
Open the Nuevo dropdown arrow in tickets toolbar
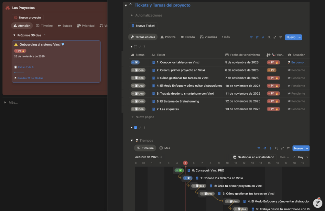[299, 37]
